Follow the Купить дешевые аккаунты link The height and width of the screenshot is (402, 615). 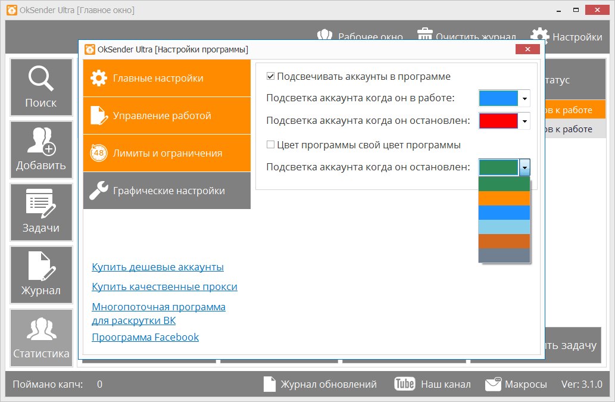[158, 267]
